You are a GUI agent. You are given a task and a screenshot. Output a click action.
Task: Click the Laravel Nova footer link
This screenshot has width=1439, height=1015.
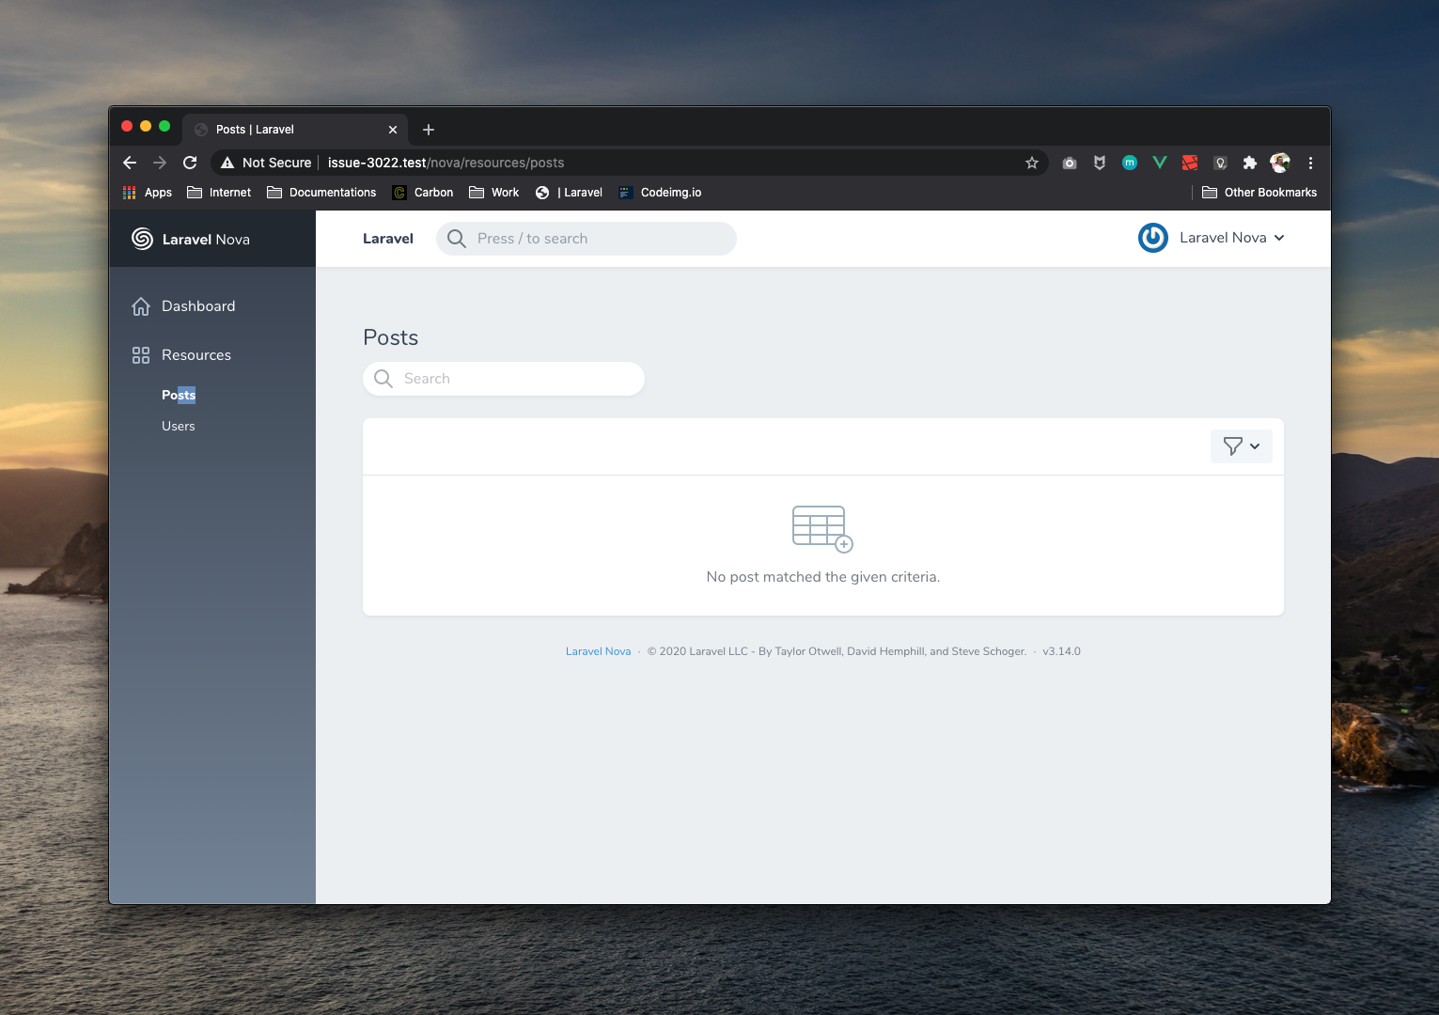tap(598, 650)
